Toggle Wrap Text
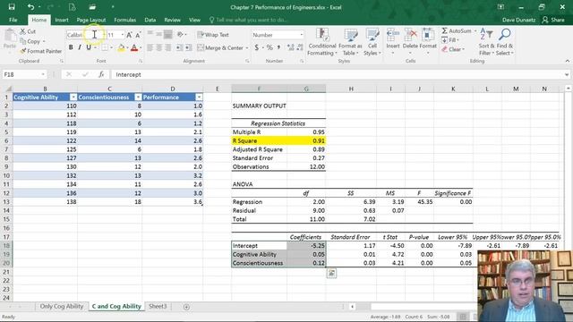 [213, 35]
